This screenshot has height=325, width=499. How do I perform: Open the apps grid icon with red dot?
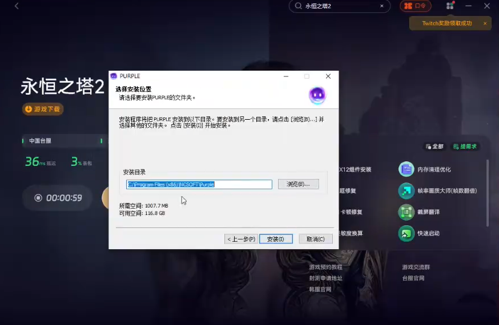450,6
